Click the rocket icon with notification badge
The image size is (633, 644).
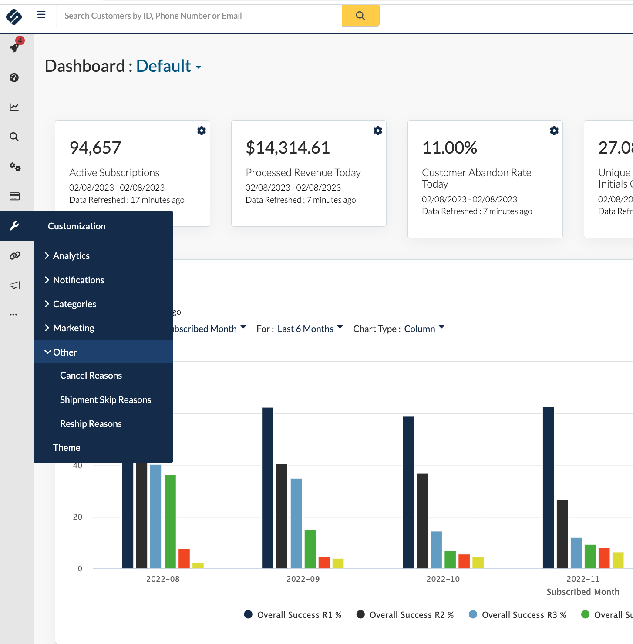click(14, 47)
